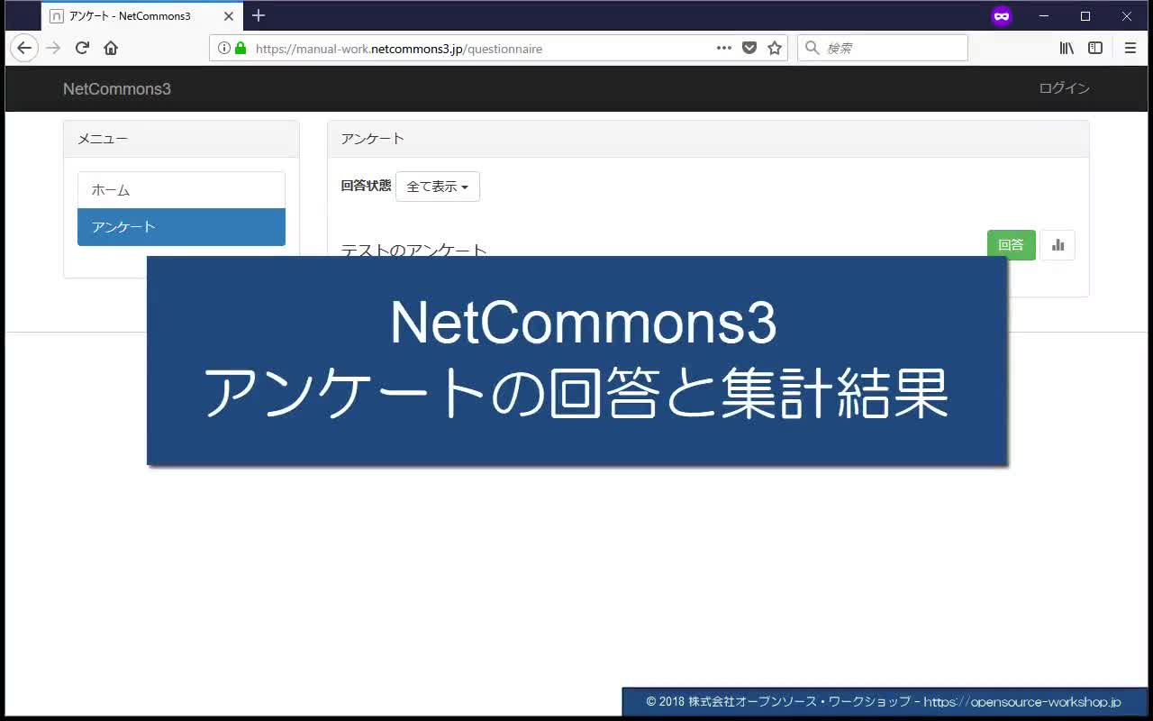The width and height of the screenshot is (1153, 721).
Task: Select アンケート in the menu panel
Action: (181, 227)
